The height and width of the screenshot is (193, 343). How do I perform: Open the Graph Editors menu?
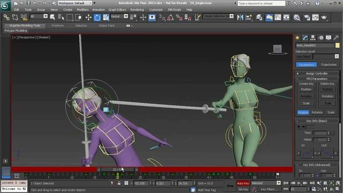[117, 10]
